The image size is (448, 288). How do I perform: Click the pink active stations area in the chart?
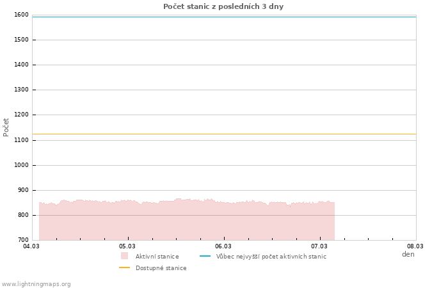[186, 221]
